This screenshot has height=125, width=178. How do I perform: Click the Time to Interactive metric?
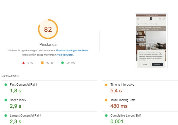(122, 85)
